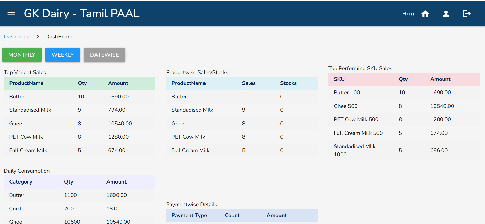
Task: Click ProductName header in Top Varient Sales
Action: (x=26, y=83)
